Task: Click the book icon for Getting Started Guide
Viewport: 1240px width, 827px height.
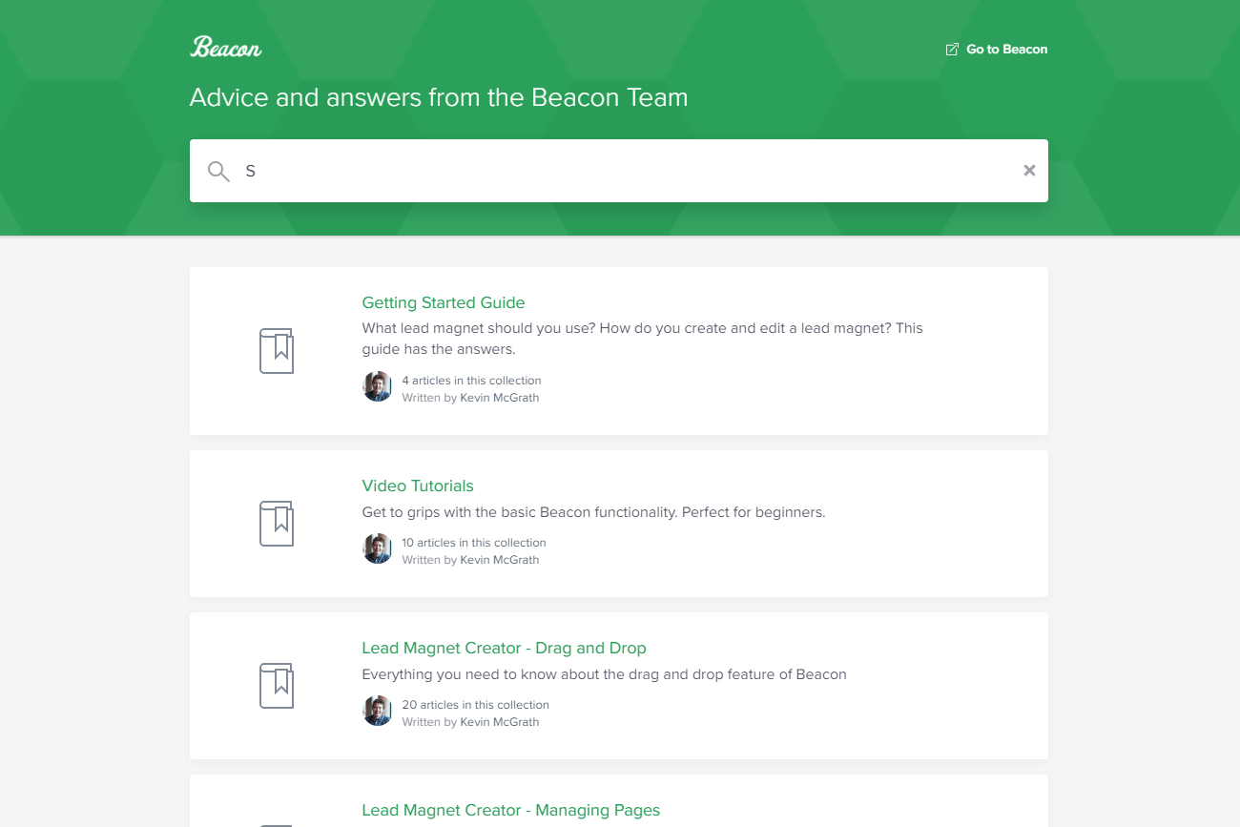Action: click(277, 351)
